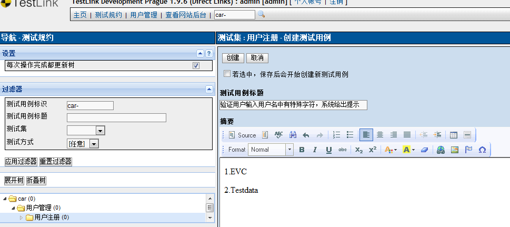The image size is (510, 227).
Task: Click 展开树 button
Action: pos(14,181)
